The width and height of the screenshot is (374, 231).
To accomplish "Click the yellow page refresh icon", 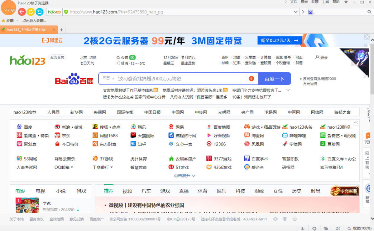I will point(30,12).
